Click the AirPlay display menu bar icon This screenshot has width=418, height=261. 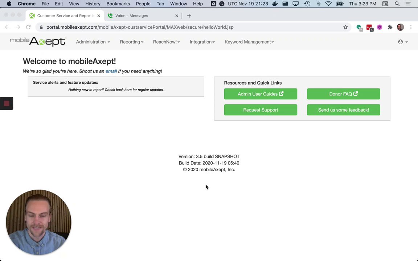[296, 4]
